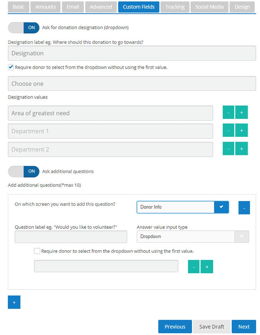Toggle the Ask additional questions switch
The width and height of the screenshot is (260, 335).
pos(23,172)
